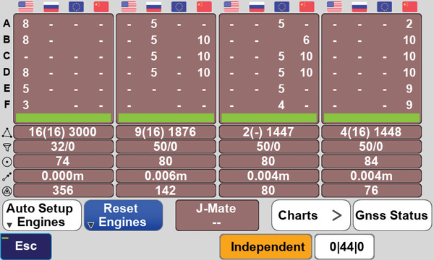Image resolution: width=434 pixels, height=260 pixels.
Task: Click the China flag above engine four
Action: (409, 7)
